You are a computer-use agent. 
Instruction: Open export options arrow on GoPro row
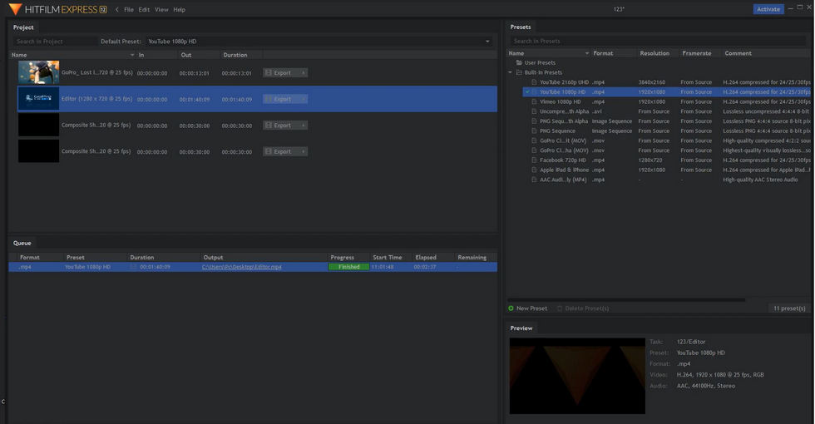pyautogui.click(x=304, y=73)
